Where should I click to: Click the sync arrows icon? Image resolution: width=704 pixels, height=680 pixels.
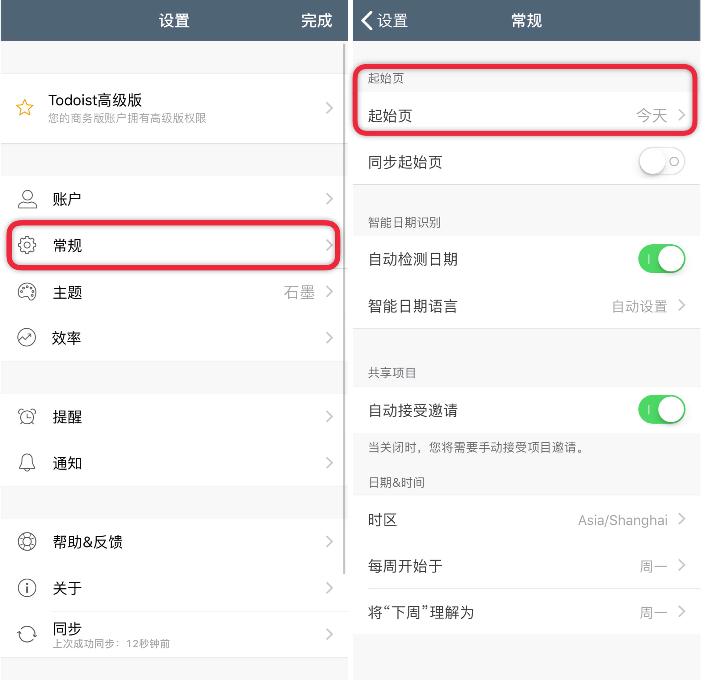point(27,634)
